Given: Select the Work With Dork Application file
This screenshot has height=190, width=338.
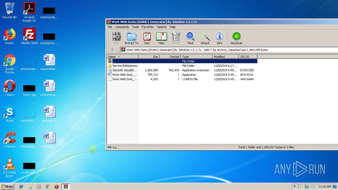Looking at the screenshot, I should click(182, 75).
